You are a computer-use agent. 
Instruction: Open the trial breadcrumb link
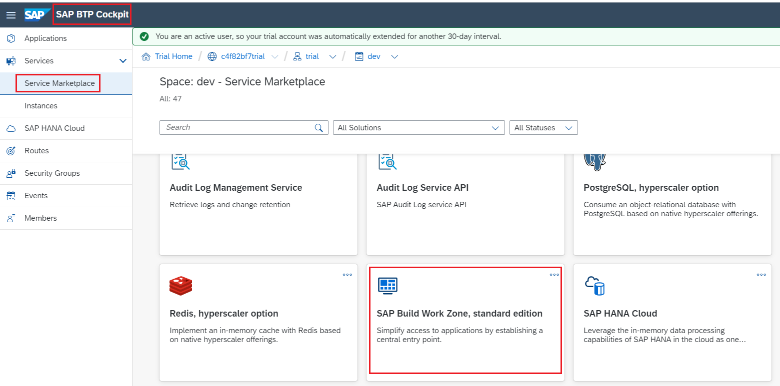click(312, 56)
